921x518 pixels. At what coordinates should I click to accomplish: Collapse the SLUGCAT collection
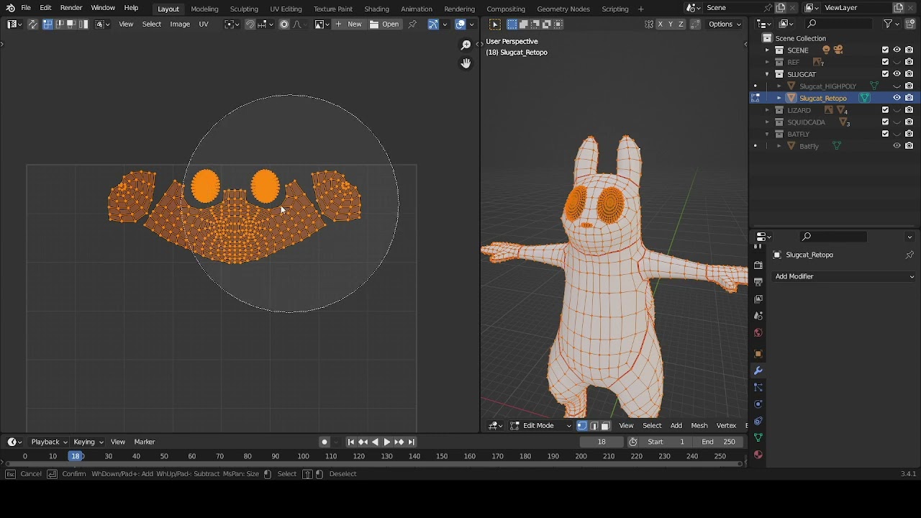767,74
